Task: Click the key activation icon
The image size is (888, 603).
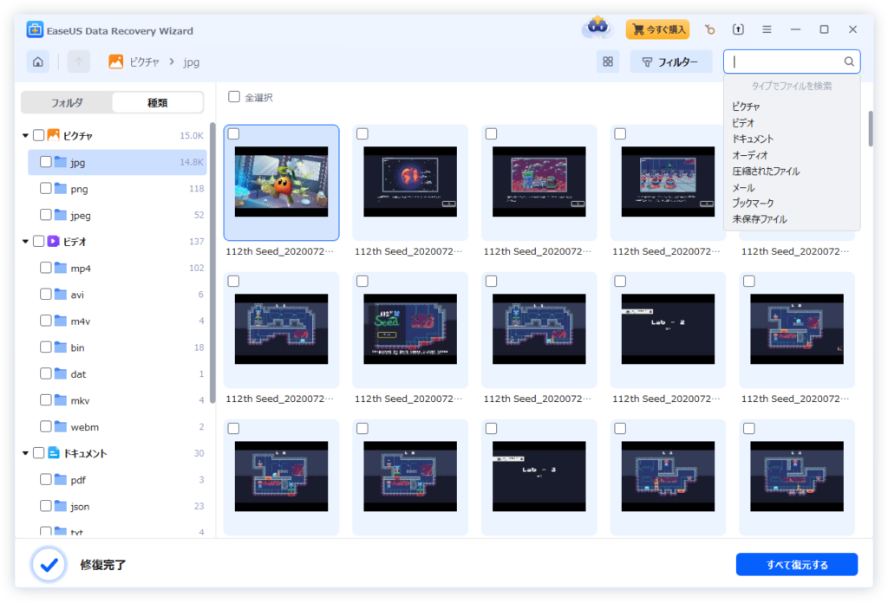Action: [709, 29]
